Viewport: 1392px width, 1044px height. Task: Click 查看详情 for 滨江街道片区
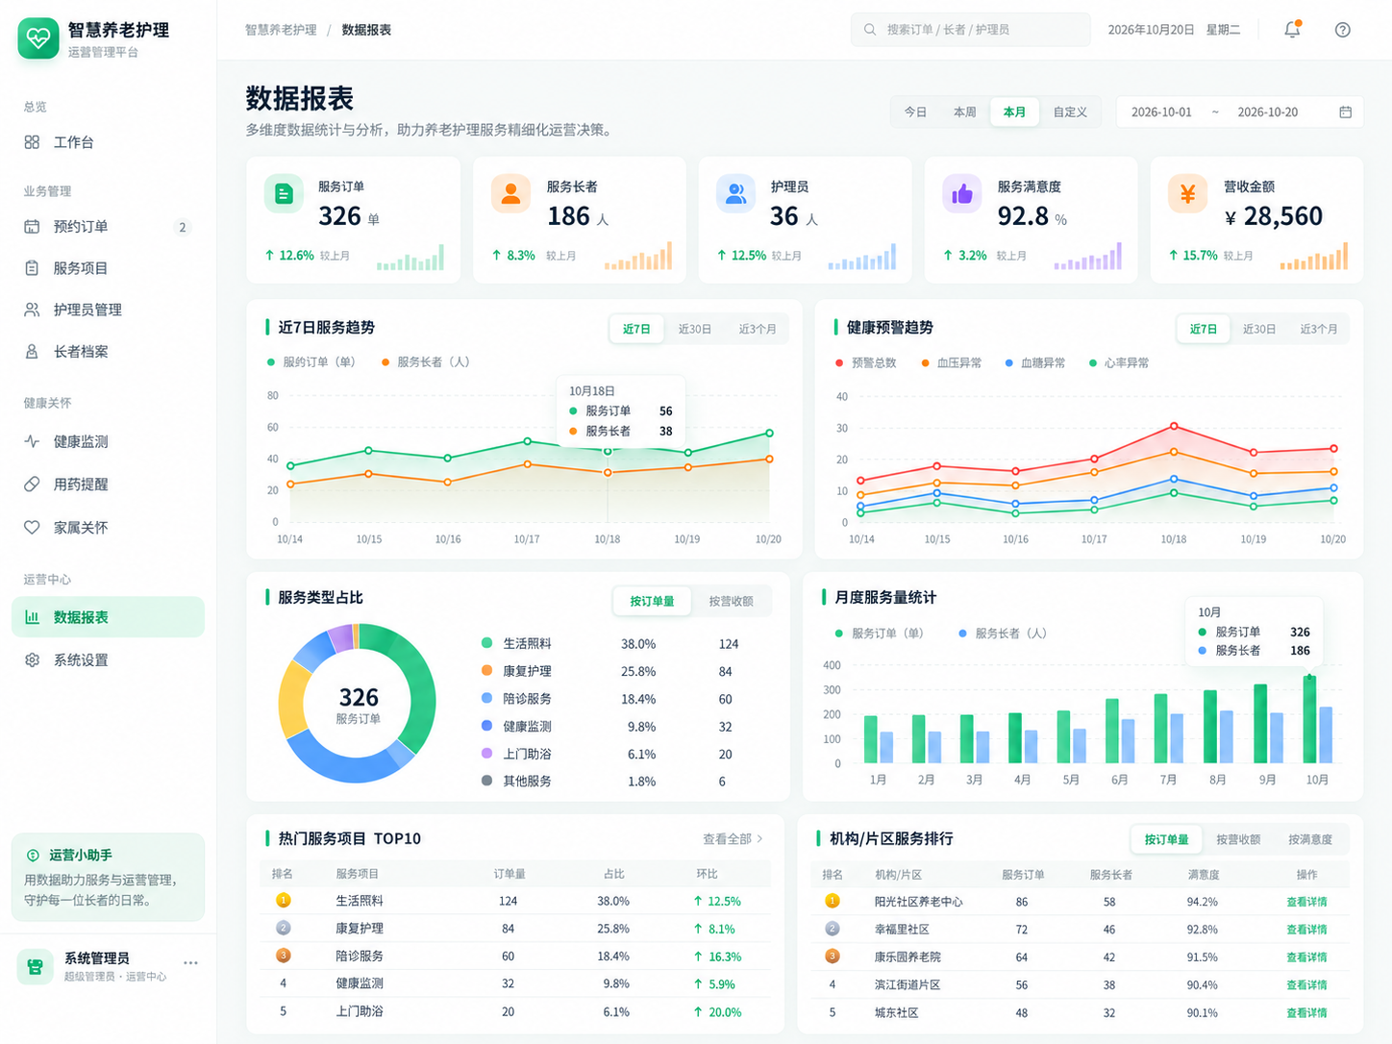coord(1306,984)
